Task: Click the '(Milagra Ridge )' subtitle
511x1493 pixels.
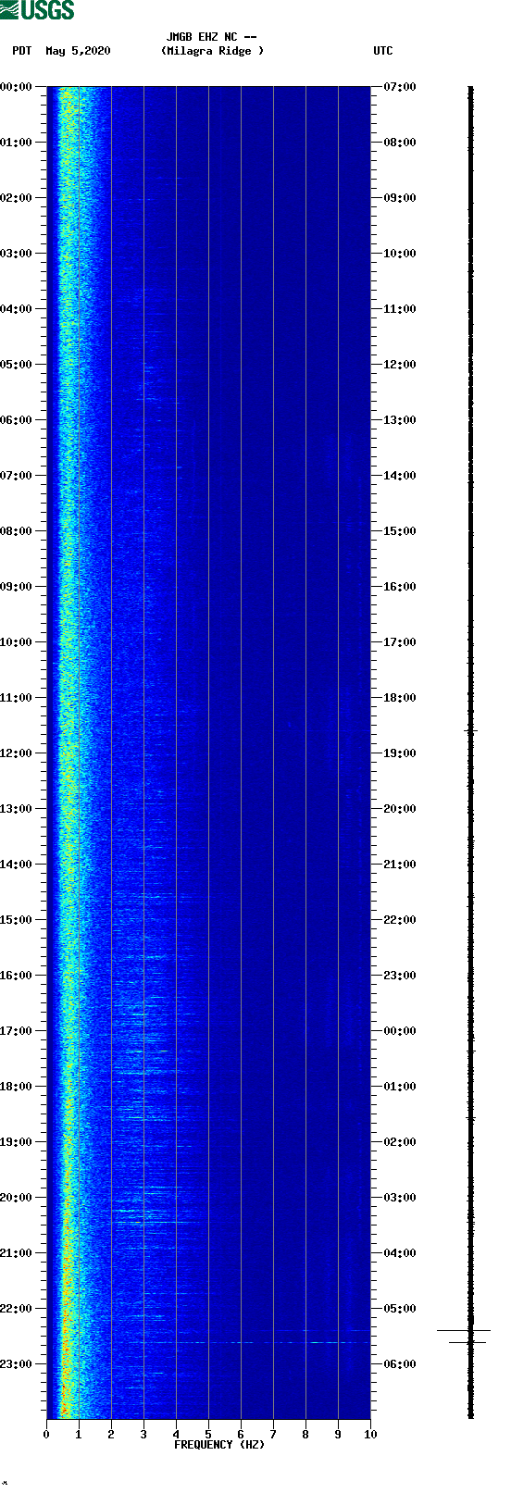Action: [212, 51]
